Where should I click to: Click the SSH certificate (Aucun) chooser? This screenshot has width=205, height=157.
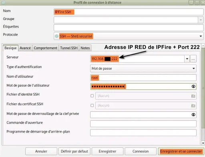tap(146, 105)
